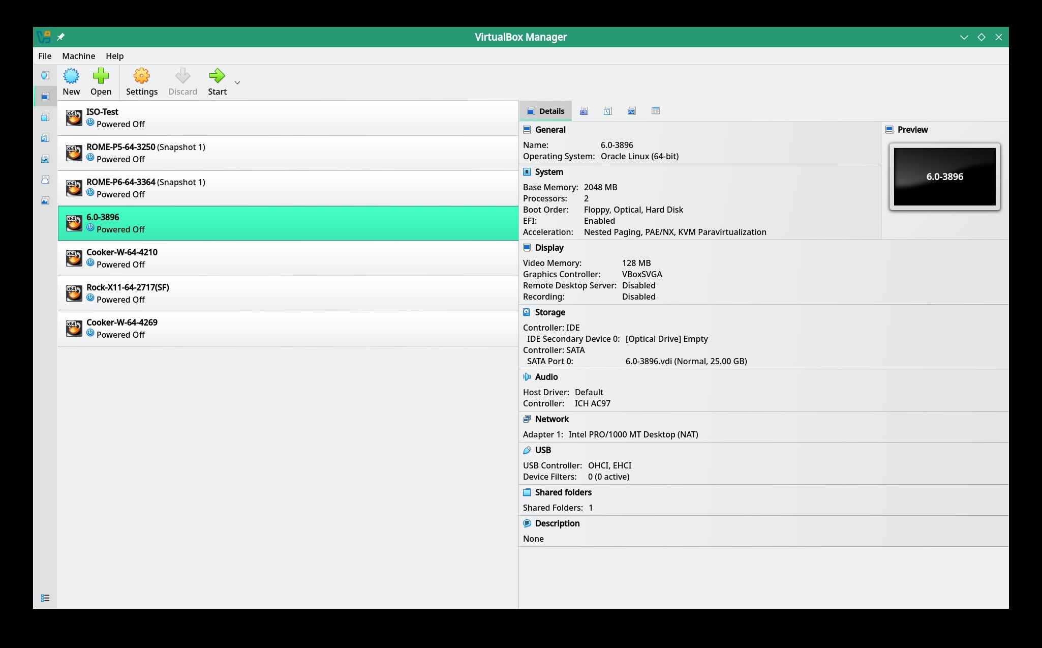
Task: Open the File menu
Action: 45,56
